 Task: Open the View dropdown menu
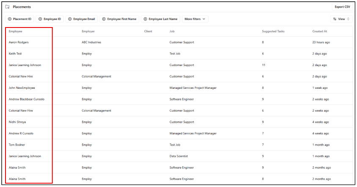[341, 19]
